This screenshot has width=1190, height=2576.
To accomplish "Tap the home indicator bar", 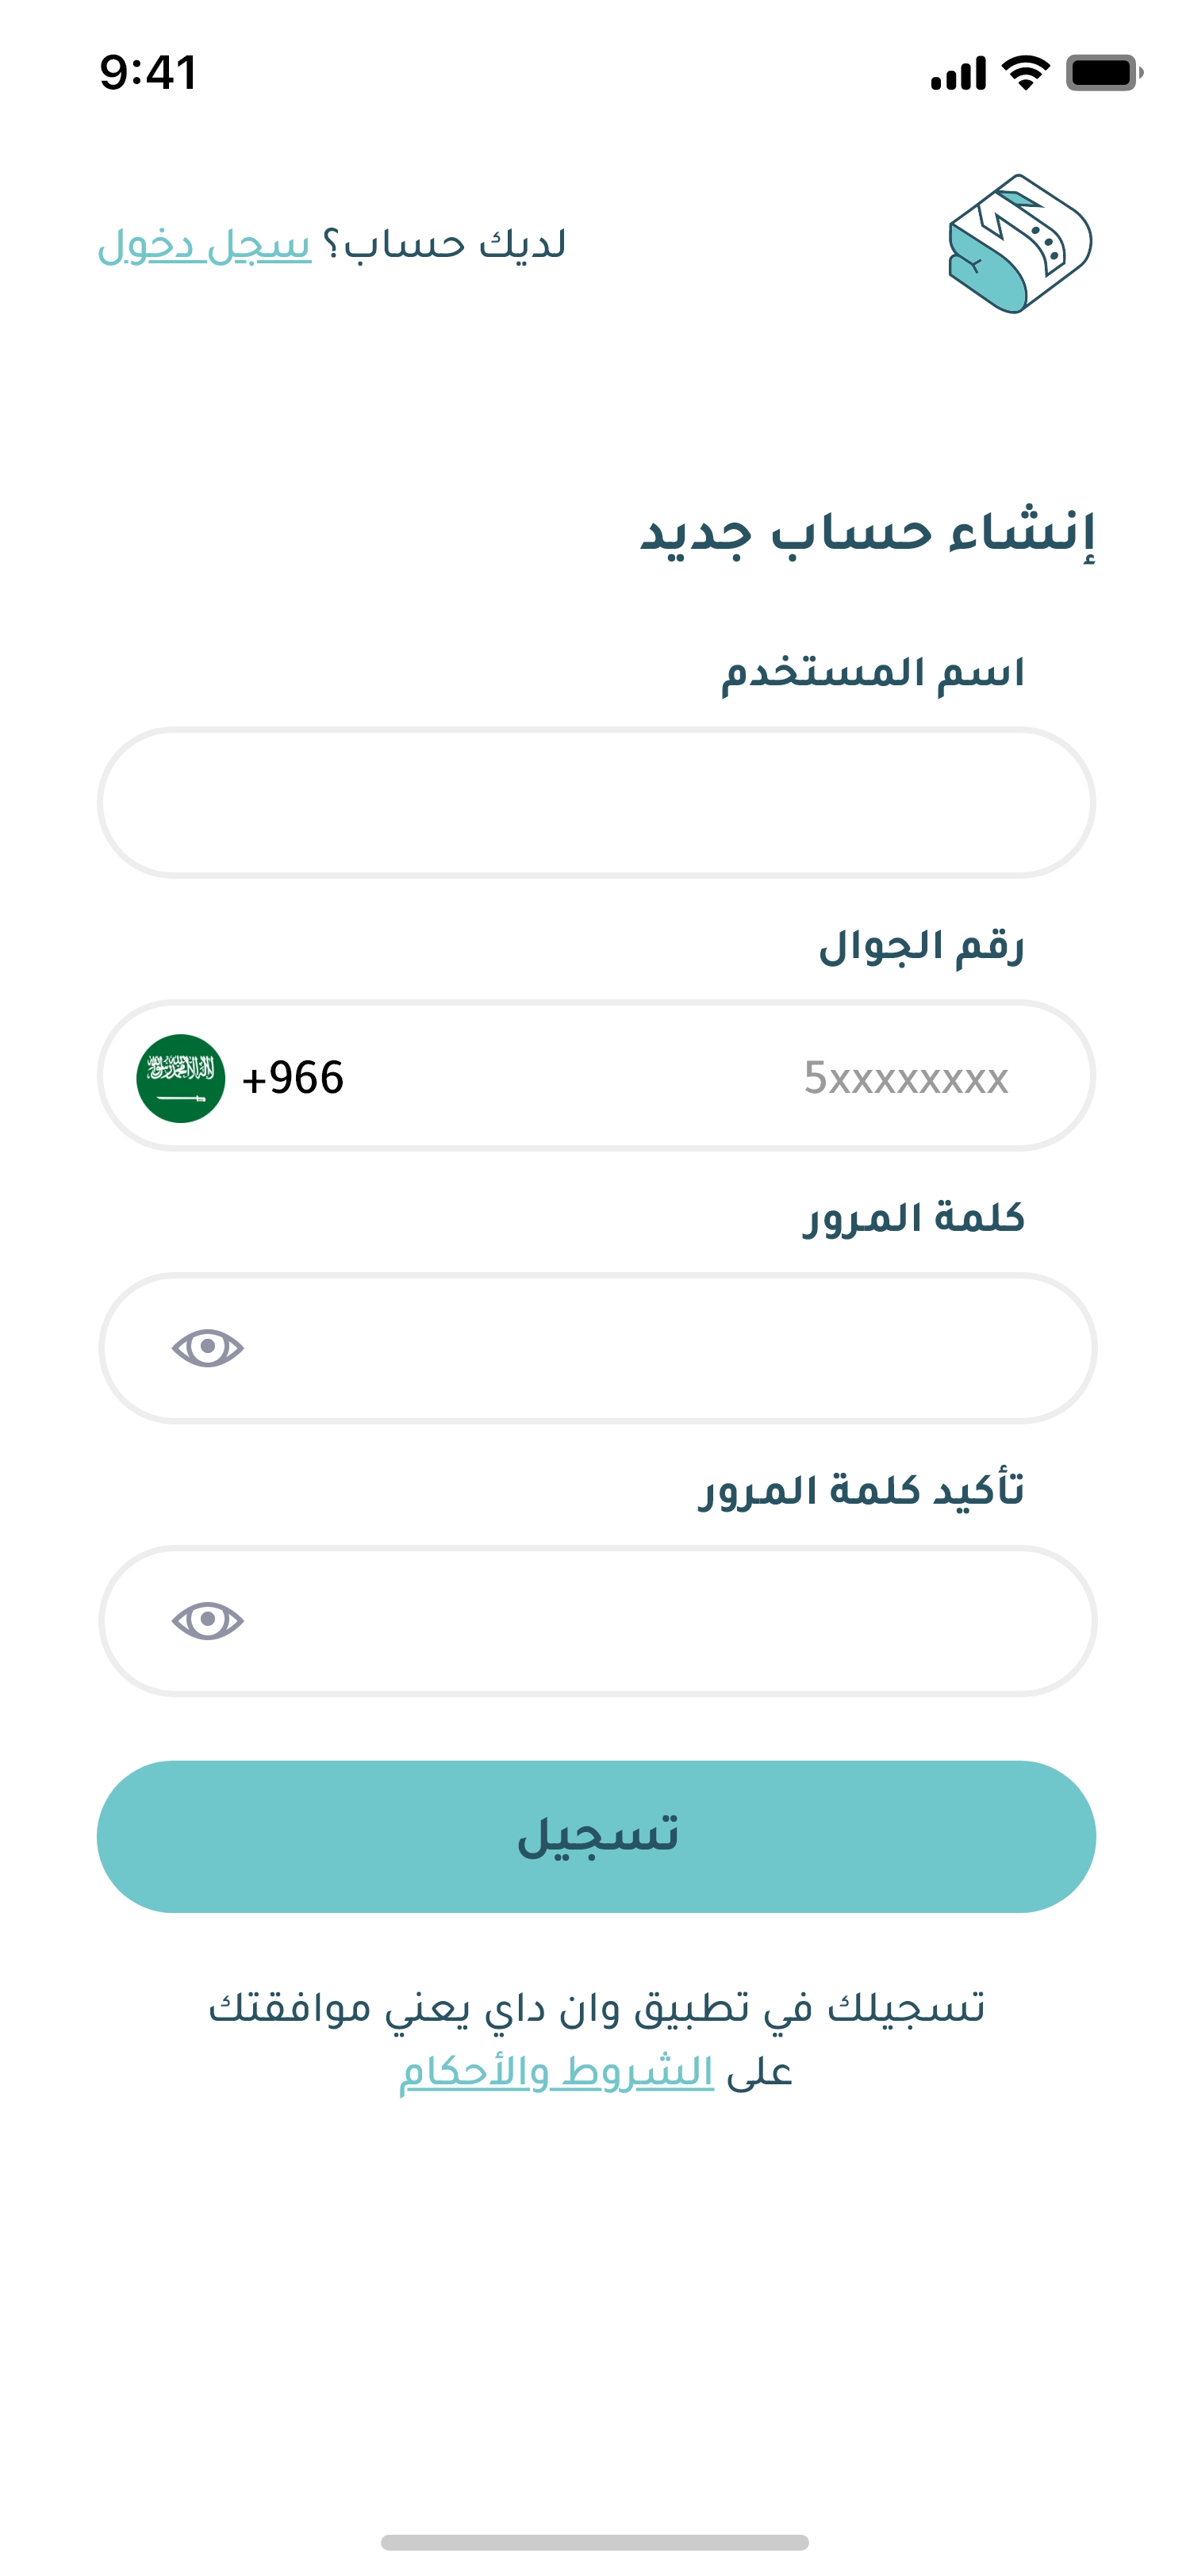I will point(595,2542).
